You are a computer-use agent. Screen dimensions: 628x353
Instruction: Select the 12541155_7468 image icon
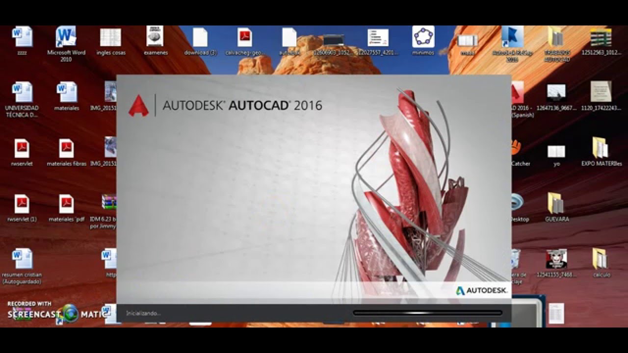[556, 259]
